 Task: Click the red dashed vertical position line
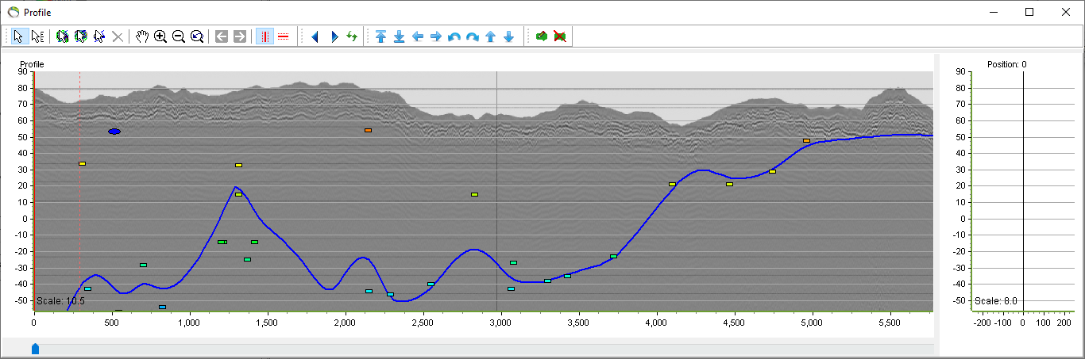point(79,190)
